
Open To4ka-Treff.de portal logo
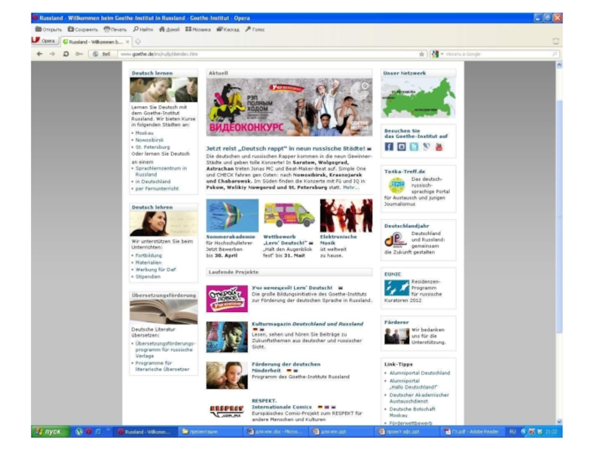pos(397,186)
